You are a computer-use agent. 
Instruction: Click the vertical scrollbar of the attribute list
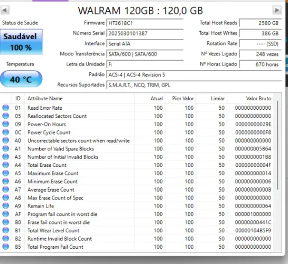277,145
